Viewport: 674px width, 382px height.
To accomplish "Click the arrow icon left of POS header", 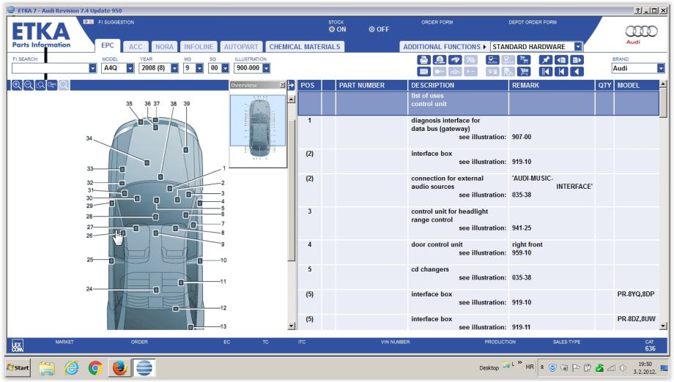I will pyautogui.click(x=291, y=86).
